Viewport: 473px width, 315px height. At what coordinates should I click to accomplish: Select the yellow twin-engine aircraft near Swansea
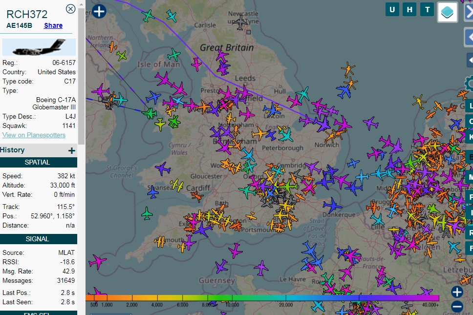[x=177, y=185]
